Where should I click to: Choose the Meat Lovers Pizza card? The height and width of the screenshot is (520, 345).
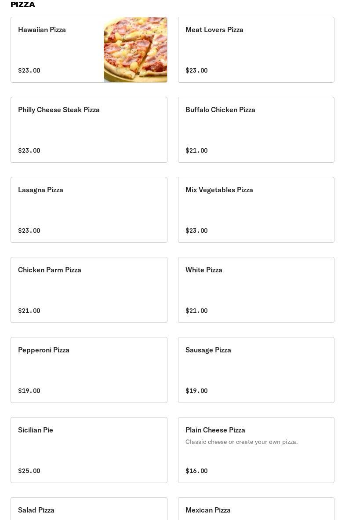[x=256, y=50]
